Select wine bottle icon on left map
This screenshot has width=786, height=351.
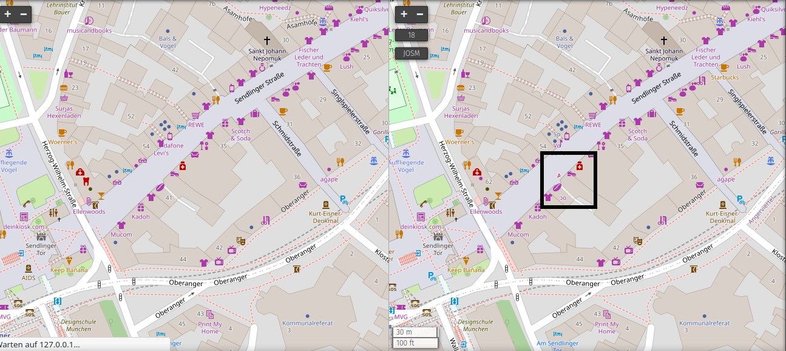pyautogui.click(x=69, y=73)
